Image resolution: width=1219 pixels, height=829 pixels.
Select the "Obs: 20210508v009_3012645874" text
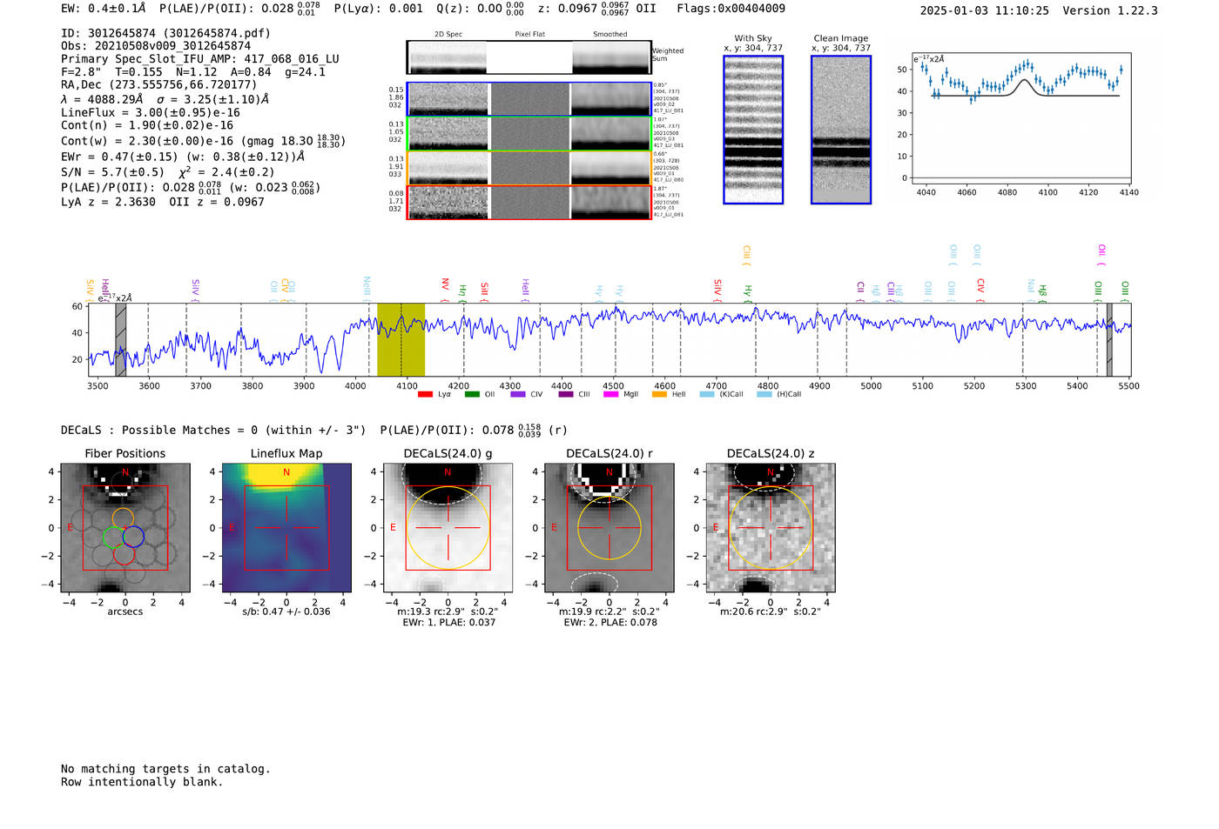tap(156, 46)
